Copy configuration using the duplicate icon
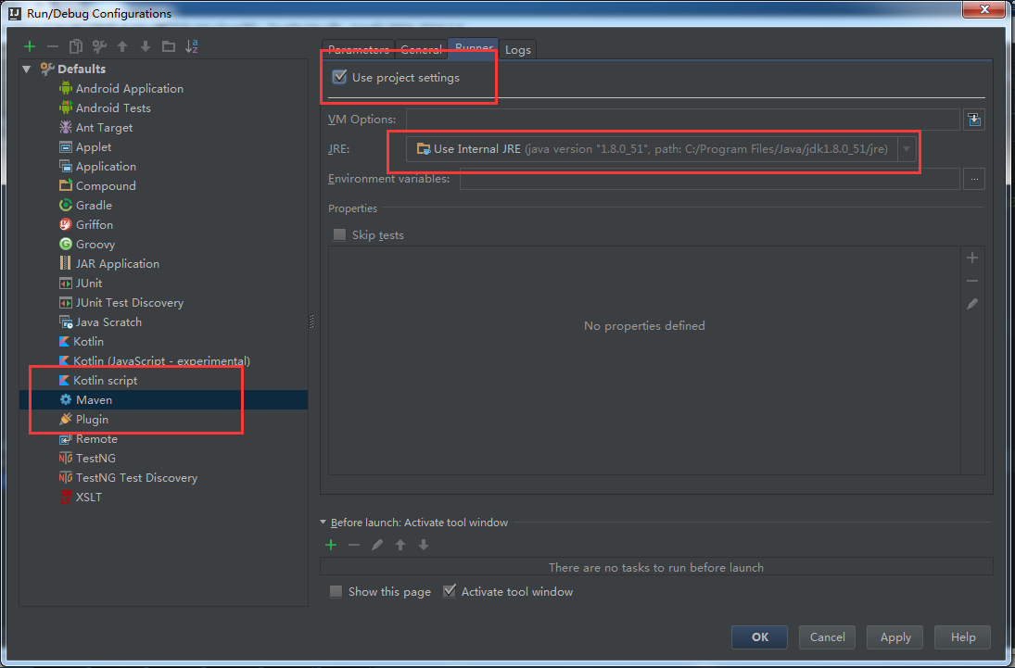 (x=76, y=46)
